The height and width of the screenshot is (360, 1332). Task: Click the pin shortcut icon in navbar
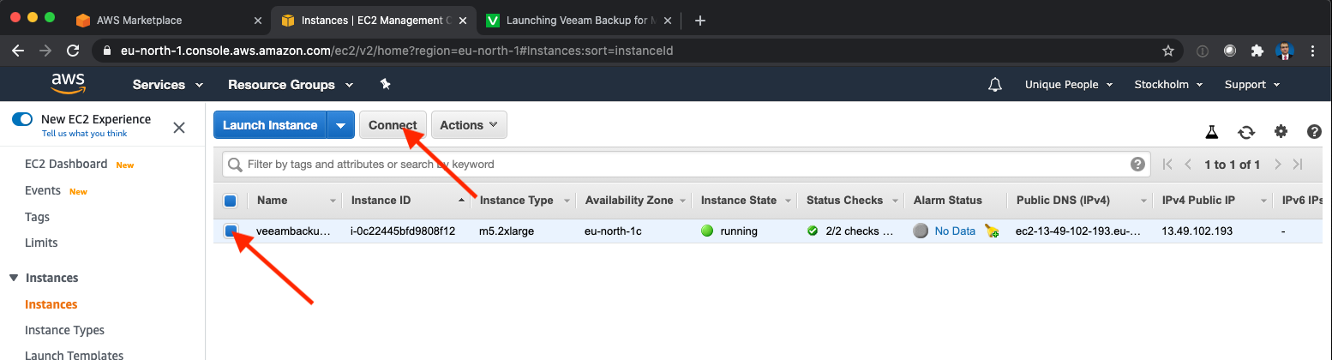click(385, 84)
